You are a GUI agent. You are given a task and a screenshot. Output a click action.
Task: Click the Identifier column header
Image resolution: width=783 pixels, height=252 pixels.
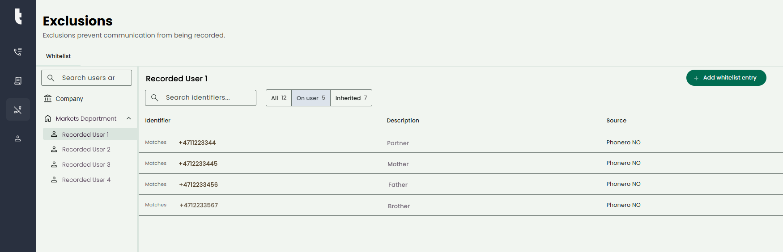coord(157,121)
